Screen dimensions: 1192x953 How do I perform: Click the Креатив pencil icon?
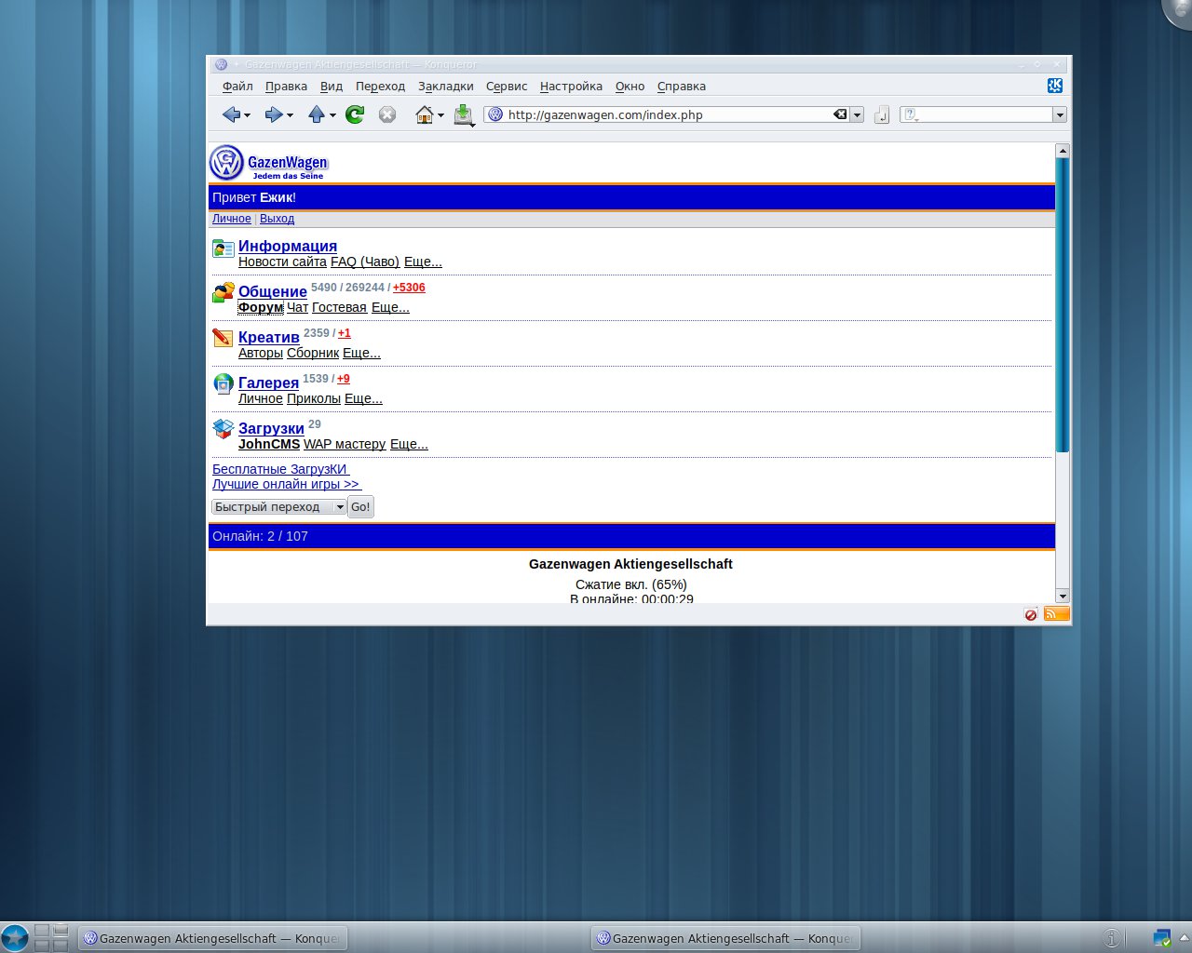(223, 338)
